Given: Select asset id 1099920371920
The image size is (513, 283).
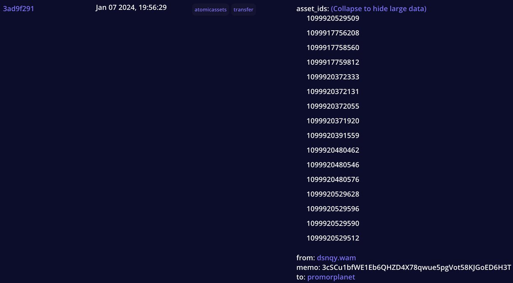Looking at the screenshot, I should point(333,121).
